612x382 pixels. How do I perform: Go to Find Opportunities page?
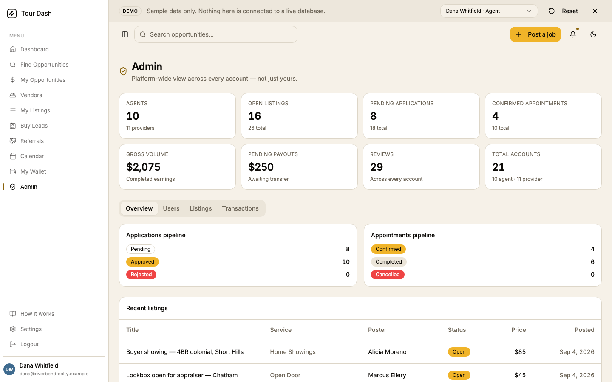point(54,65)
